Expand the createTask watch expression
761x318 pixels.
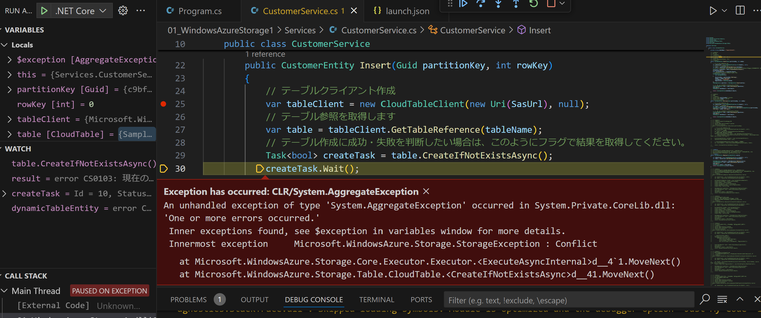[4, 193]
